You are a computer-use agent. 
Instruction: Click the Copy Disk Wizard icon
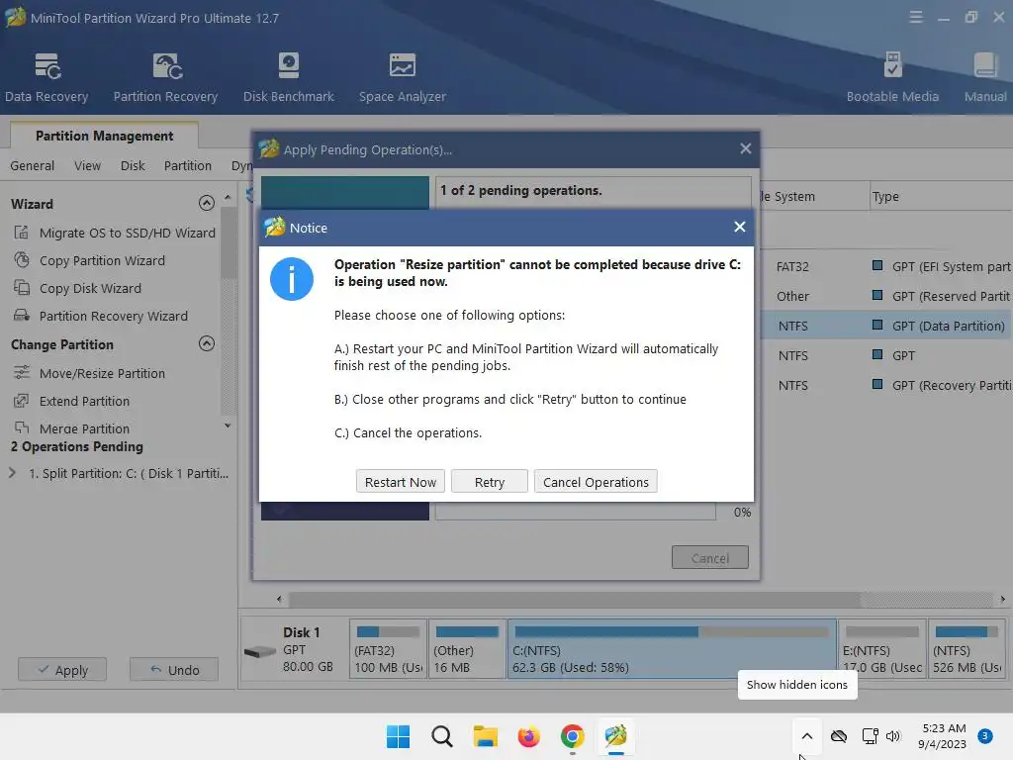click(x=22, y=288)
